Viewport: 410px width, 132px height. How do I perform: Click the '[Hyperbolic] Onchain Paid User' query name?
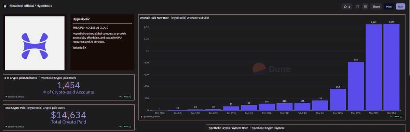tap(190, 17)
